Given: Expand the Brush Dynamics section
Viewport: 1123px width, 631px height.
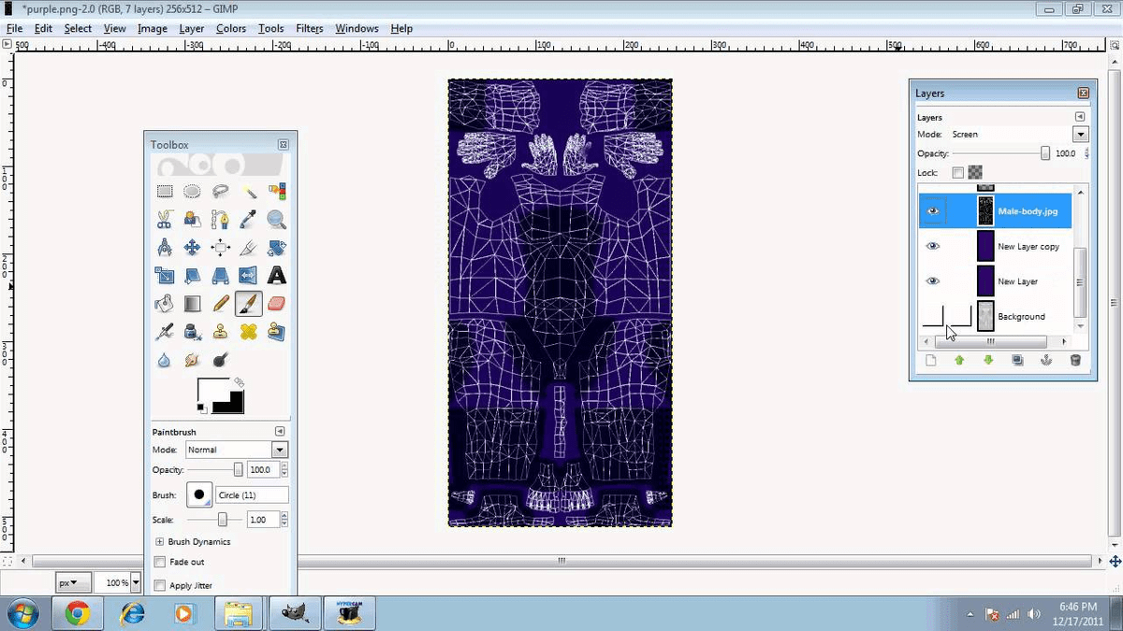Looking at the screenshot, I should point(159,541).
